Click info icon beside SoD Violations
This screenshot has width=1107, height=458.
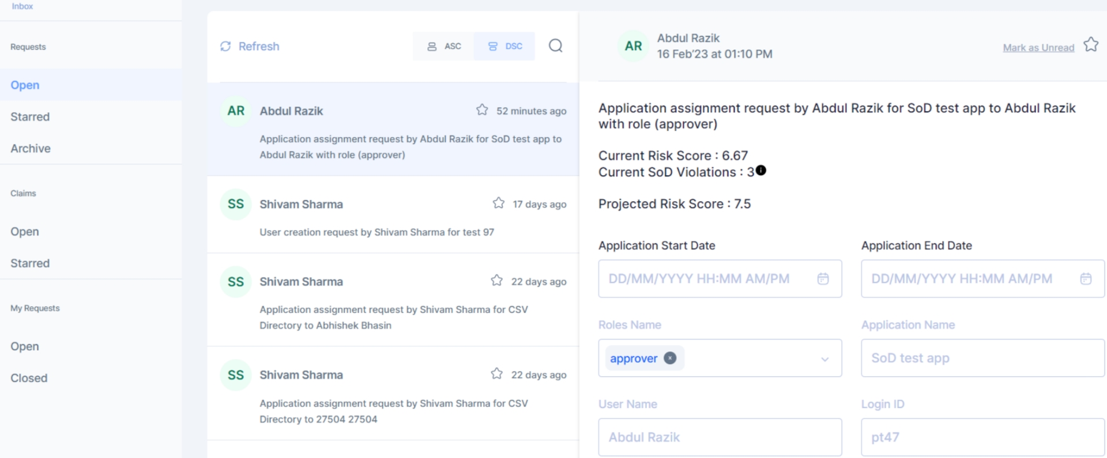761,171
